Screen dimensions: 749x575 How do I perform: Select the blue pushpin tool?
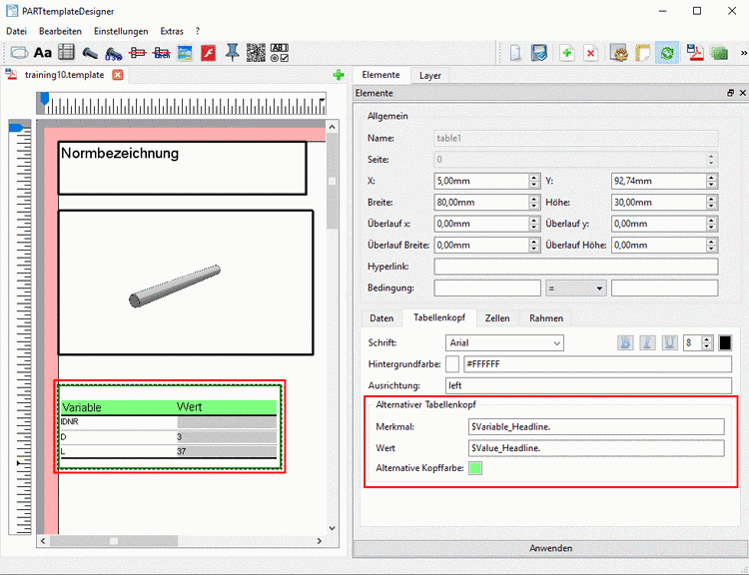(x=232, y=52)
